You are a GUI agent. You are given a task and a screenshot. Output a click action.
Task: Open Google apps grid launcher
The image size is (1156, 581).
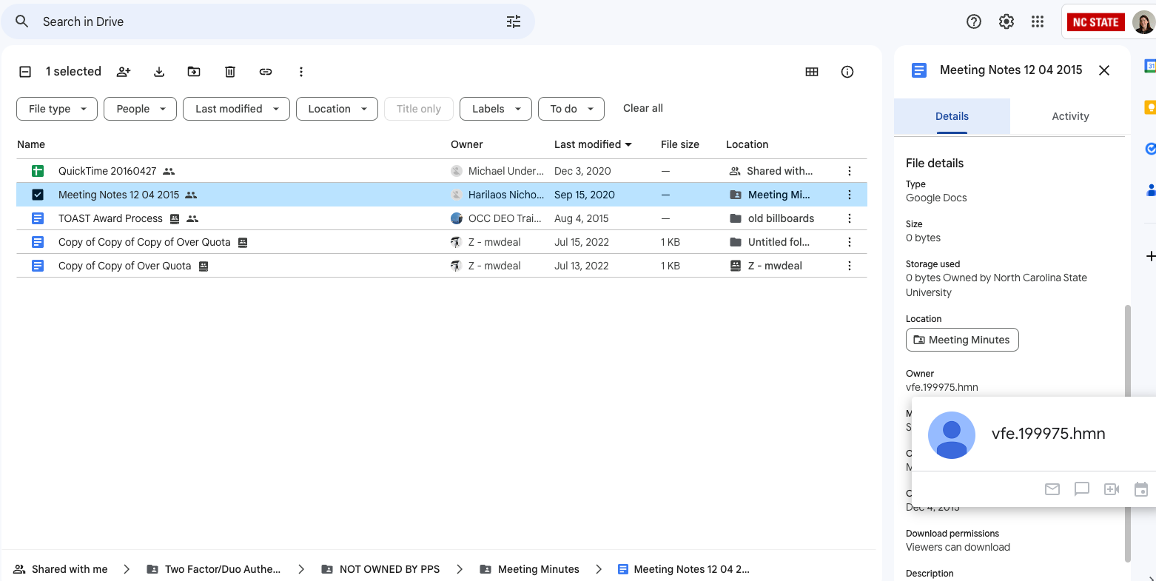click(1038, 21)
